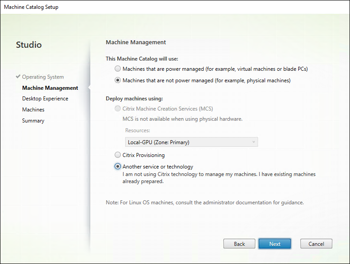Screen dimensions: 350x264
Task: Jump to the Desktop Experience step
Action: coord(45,99)
